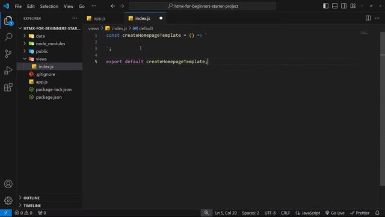Open editor More Actions ellipsis
The width and height of the screenshot is (385, 217).
[x=377, y=18]
